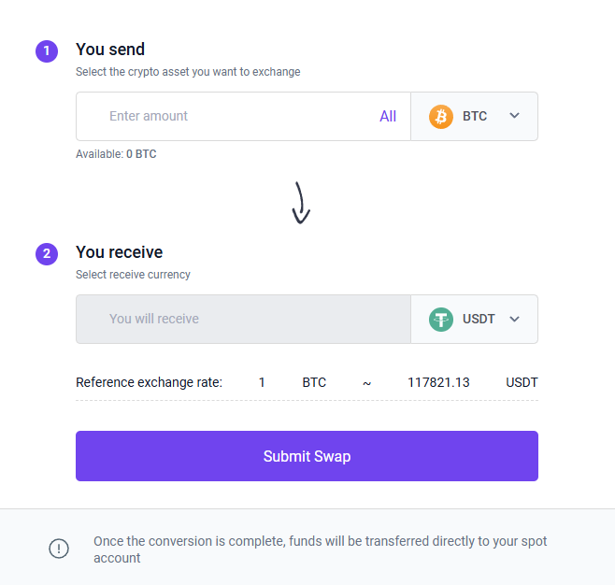Click the Reference exchange rate label
Image resolution: width=615 pixels, height=585 pixels.
tap(149, 382)
